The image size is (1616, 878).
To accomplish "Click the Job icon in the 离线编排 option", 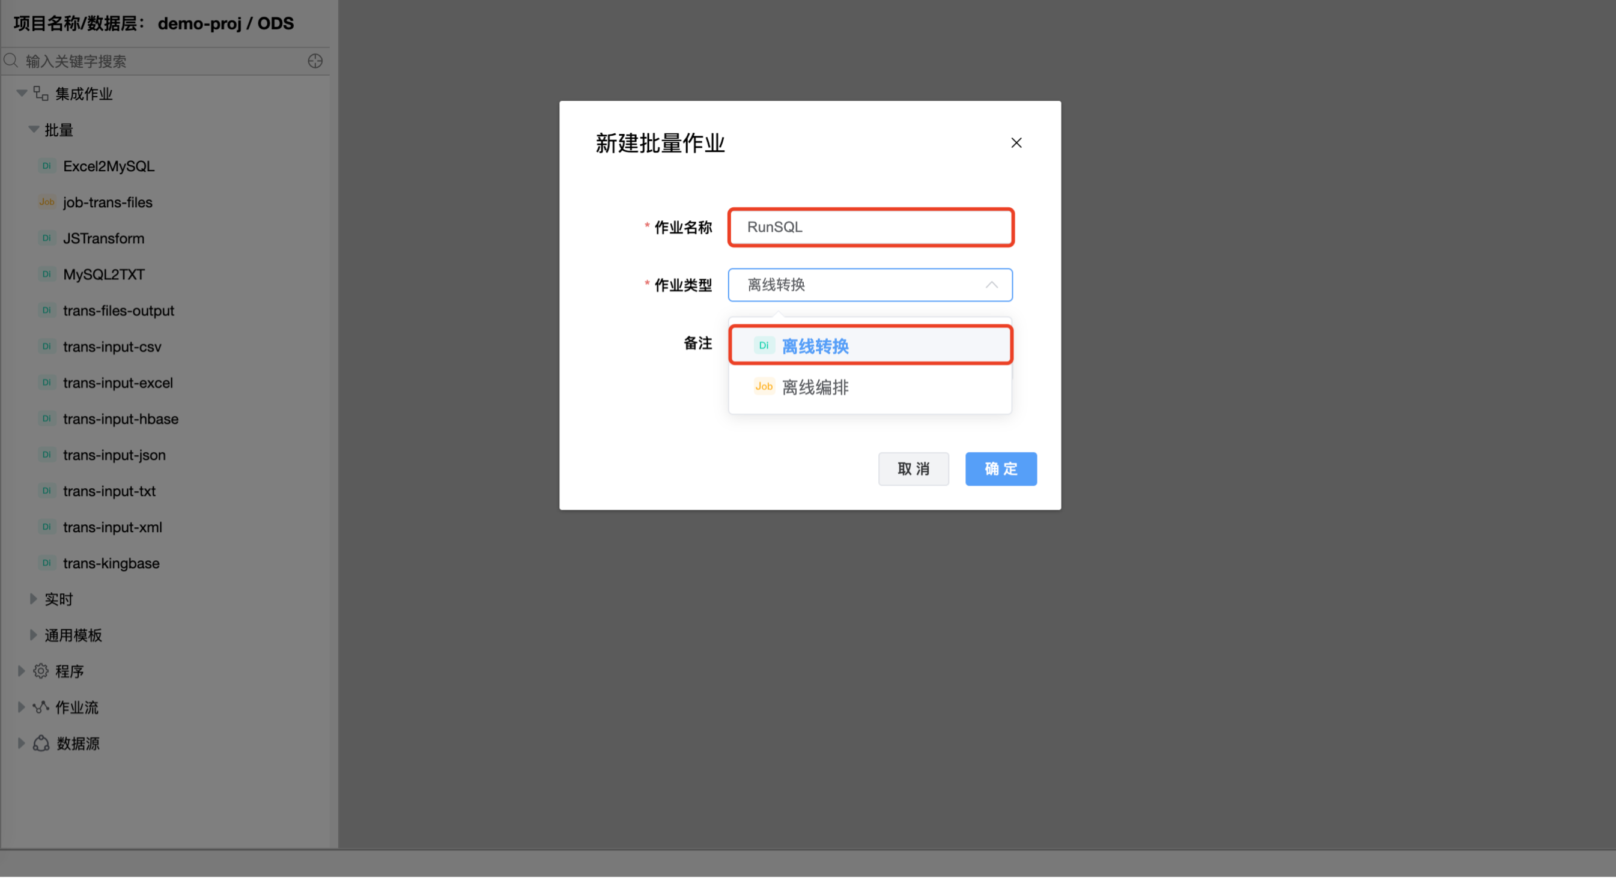I will pyautogui.click(x=764, y=386).
